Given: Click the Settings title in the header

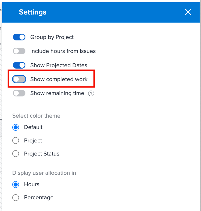Looking at the screenshot, I should pos(33,12).
